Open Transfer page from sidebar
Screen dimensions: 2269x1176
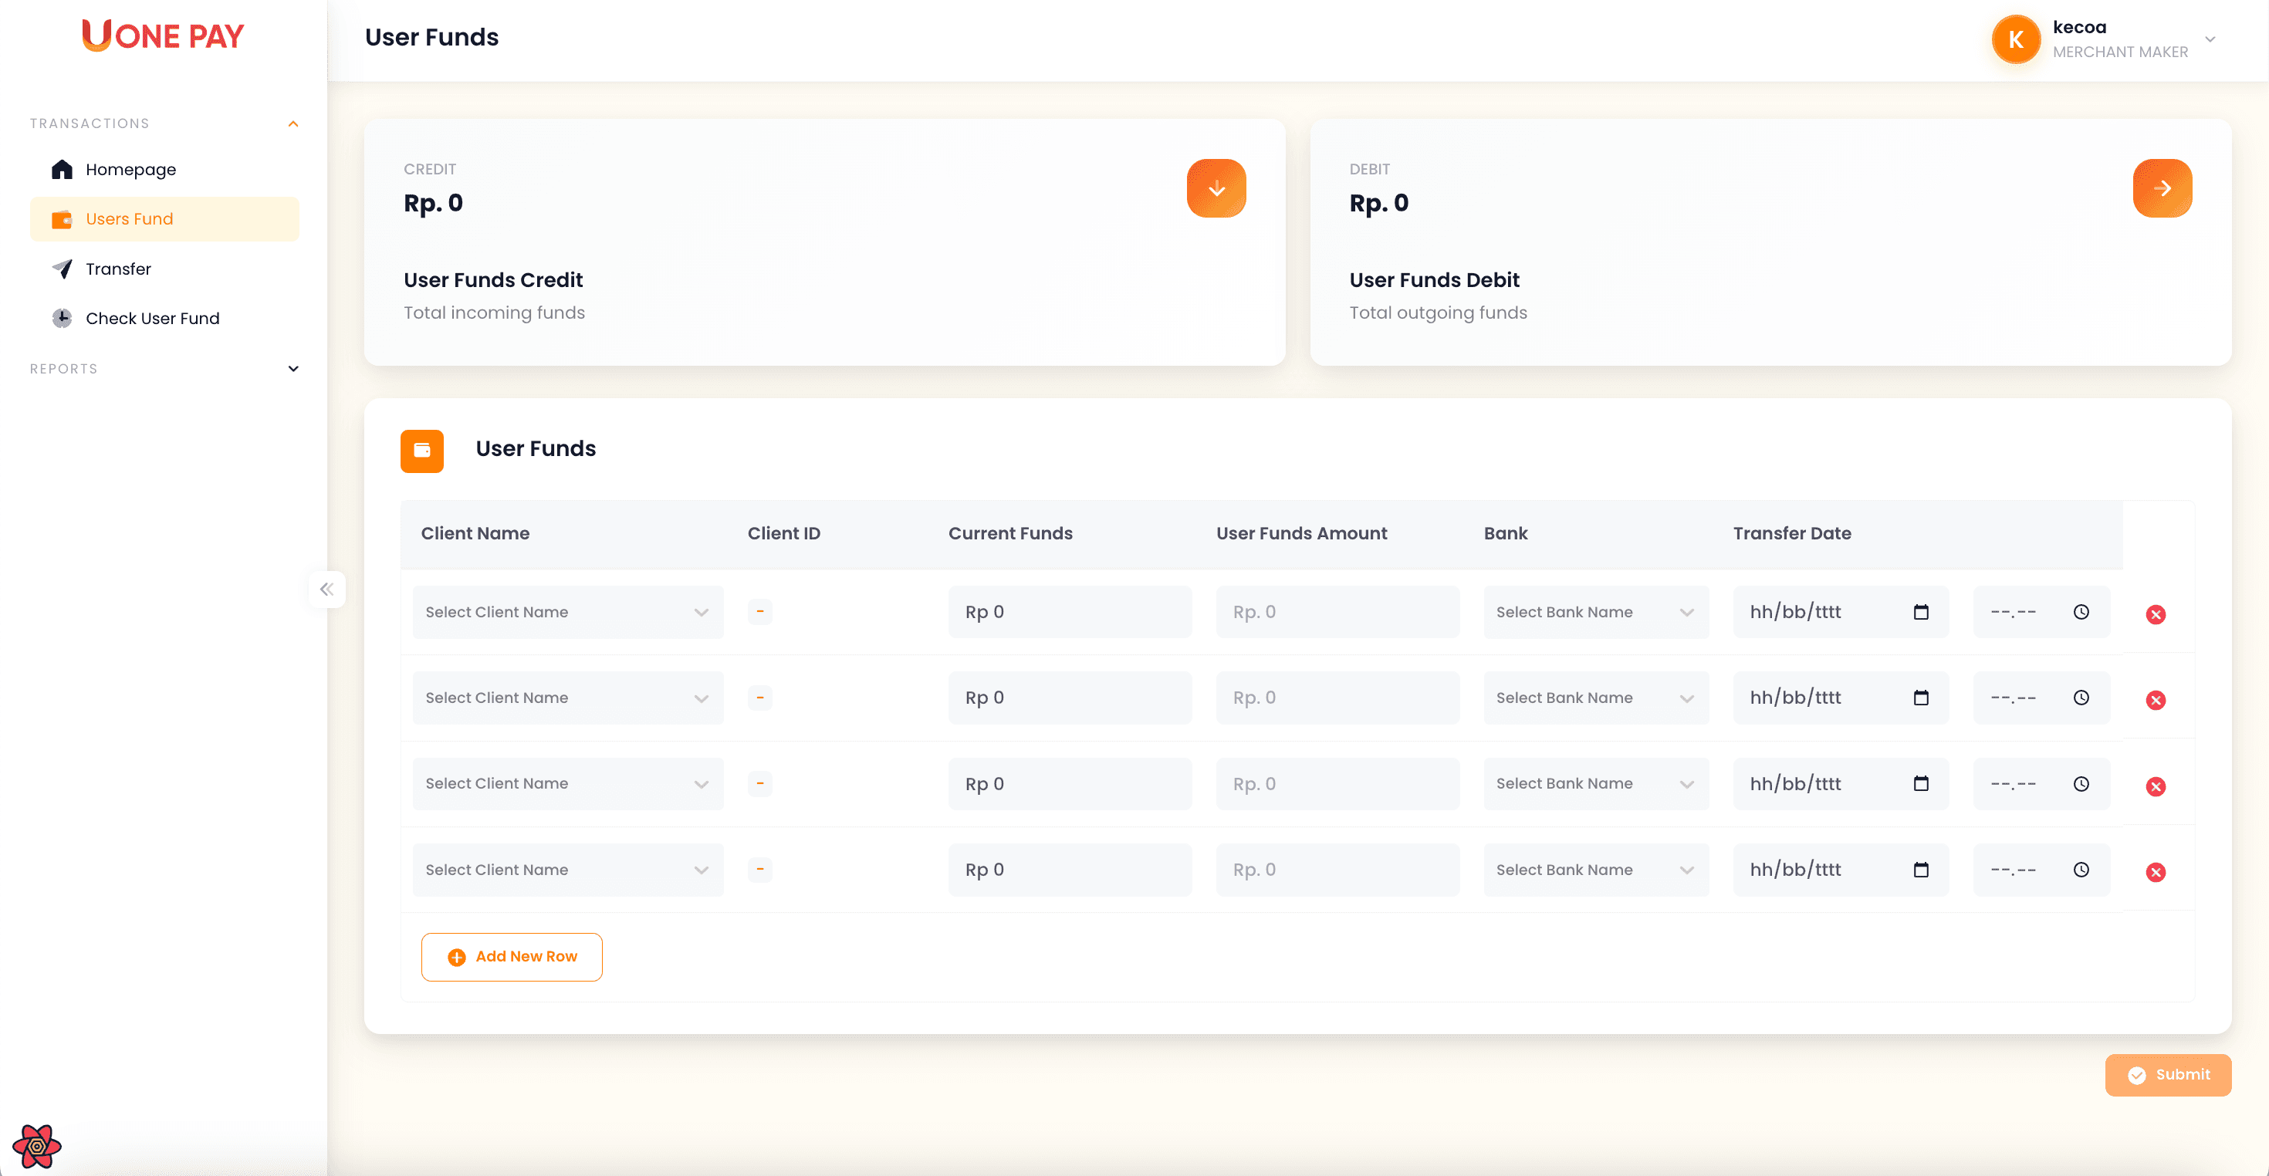[118, 269]
